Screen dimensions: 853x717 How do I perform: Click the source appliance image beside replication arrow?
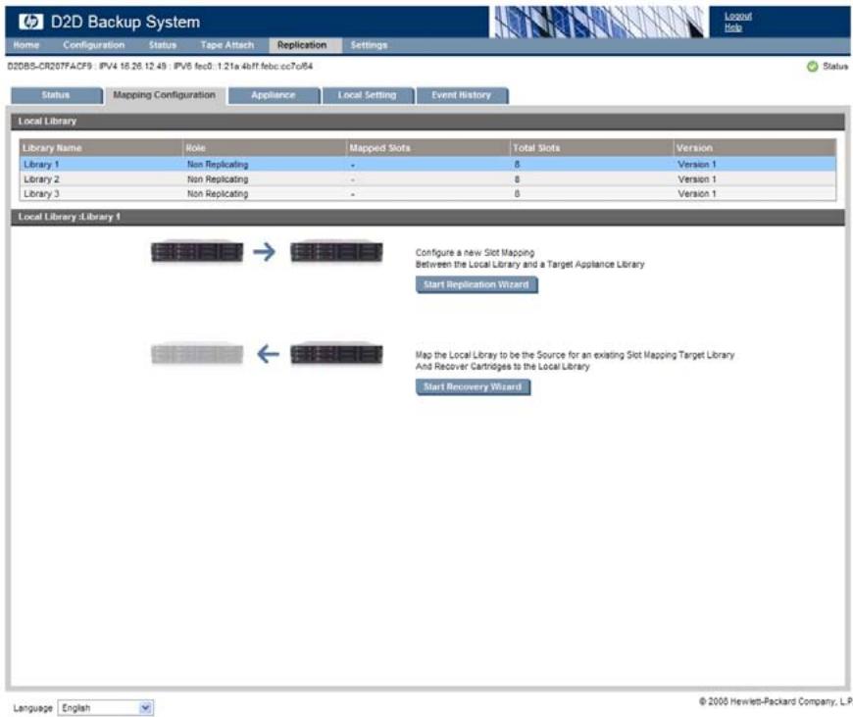coord(197,251)
